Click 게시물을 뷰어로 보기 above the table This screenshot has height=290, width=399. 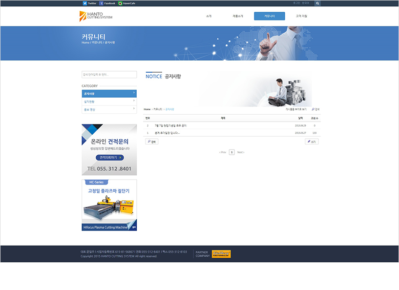296,109
